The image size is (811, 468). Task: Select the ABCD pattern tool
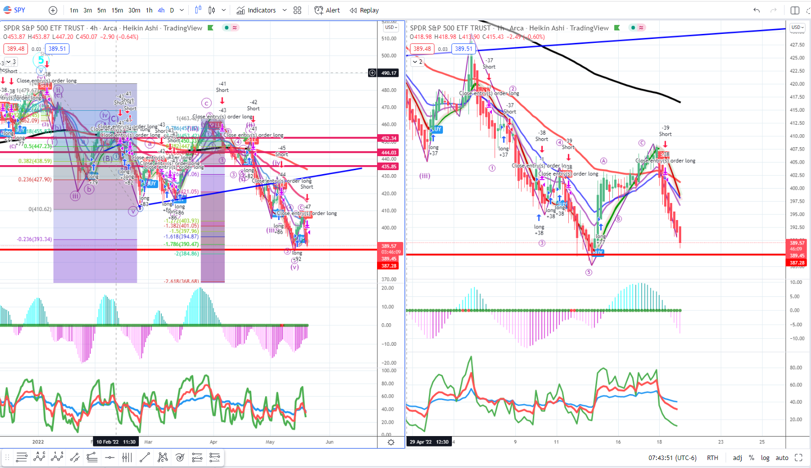pyautogui.click(x=39, y=457)
